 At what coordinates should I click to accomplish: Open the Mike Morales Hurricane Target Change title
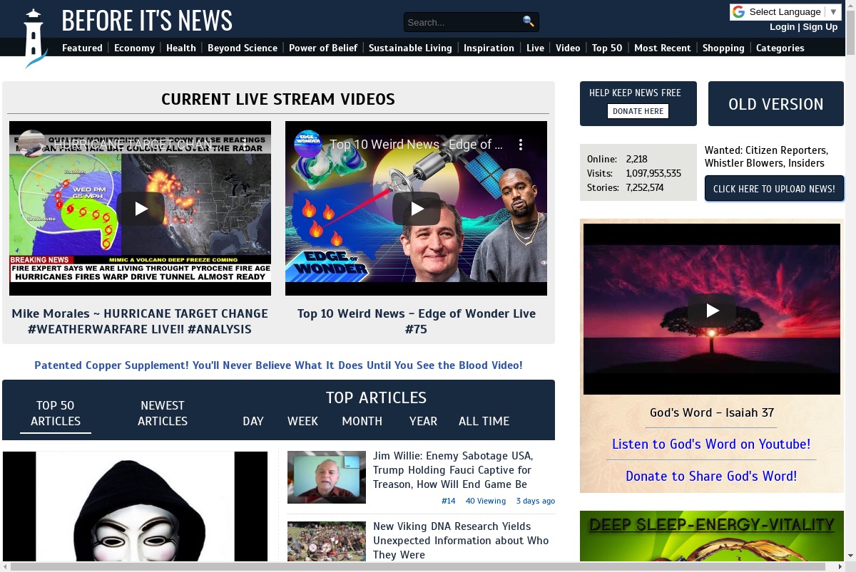[x=140, y=321]
